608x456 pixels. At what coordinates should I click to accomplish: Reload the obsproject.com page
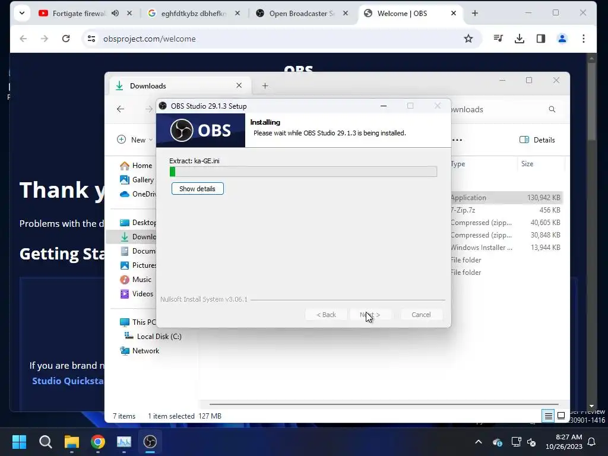(66, 39)
